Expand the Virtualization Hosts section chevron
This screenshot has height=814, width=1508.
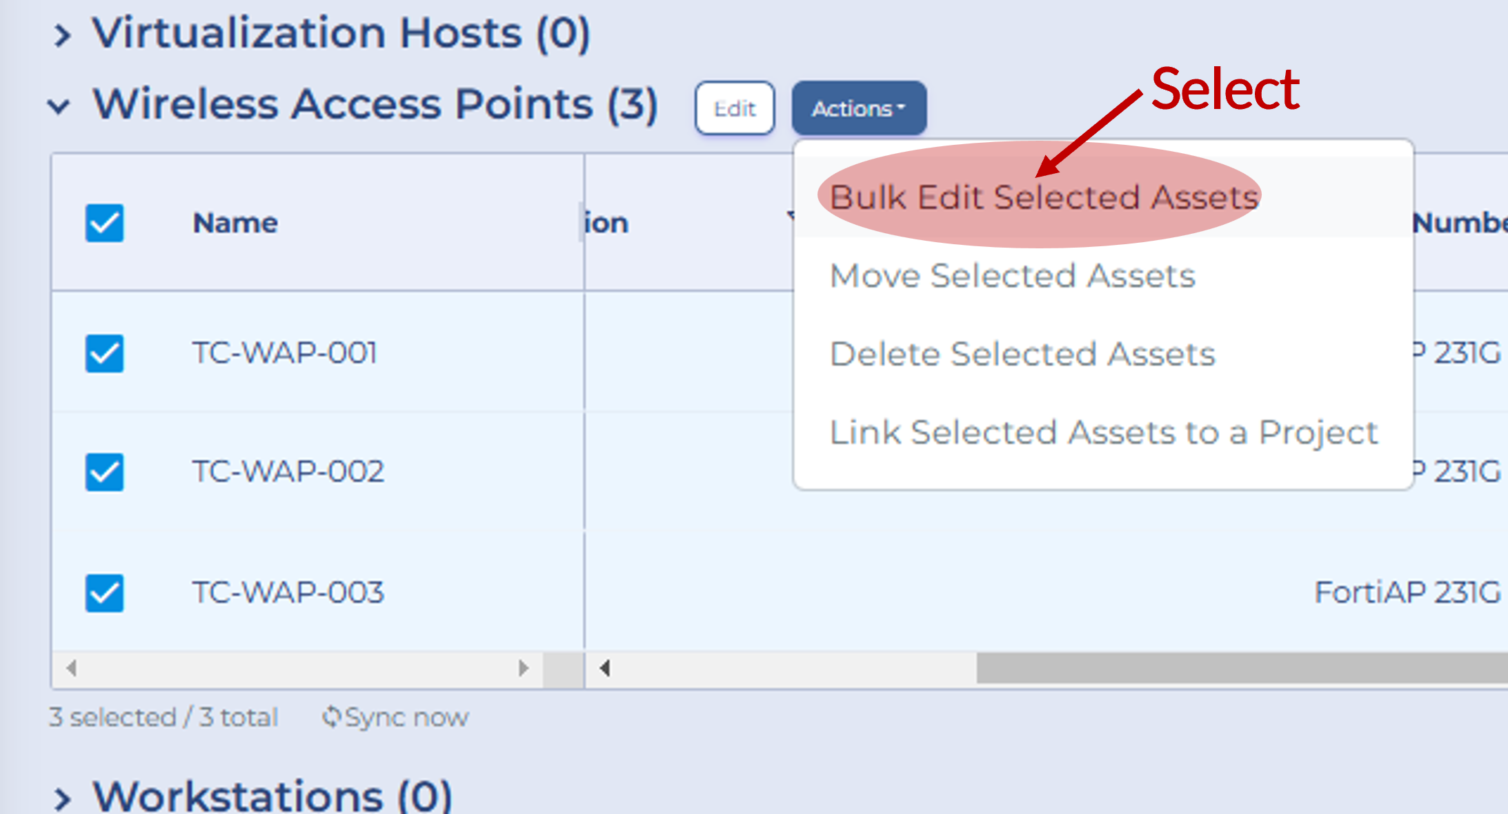click(63, 35)
